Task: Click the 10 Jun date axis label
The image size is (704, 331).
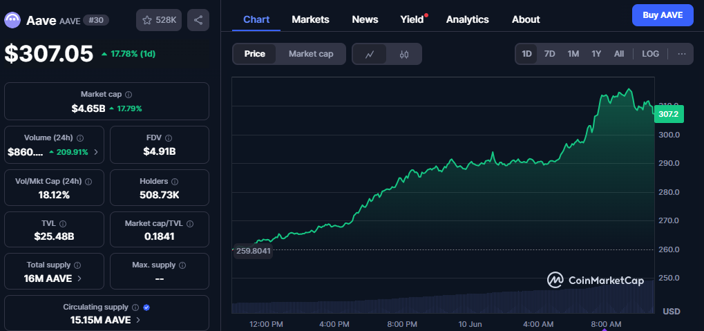Action: pos(470,324)
